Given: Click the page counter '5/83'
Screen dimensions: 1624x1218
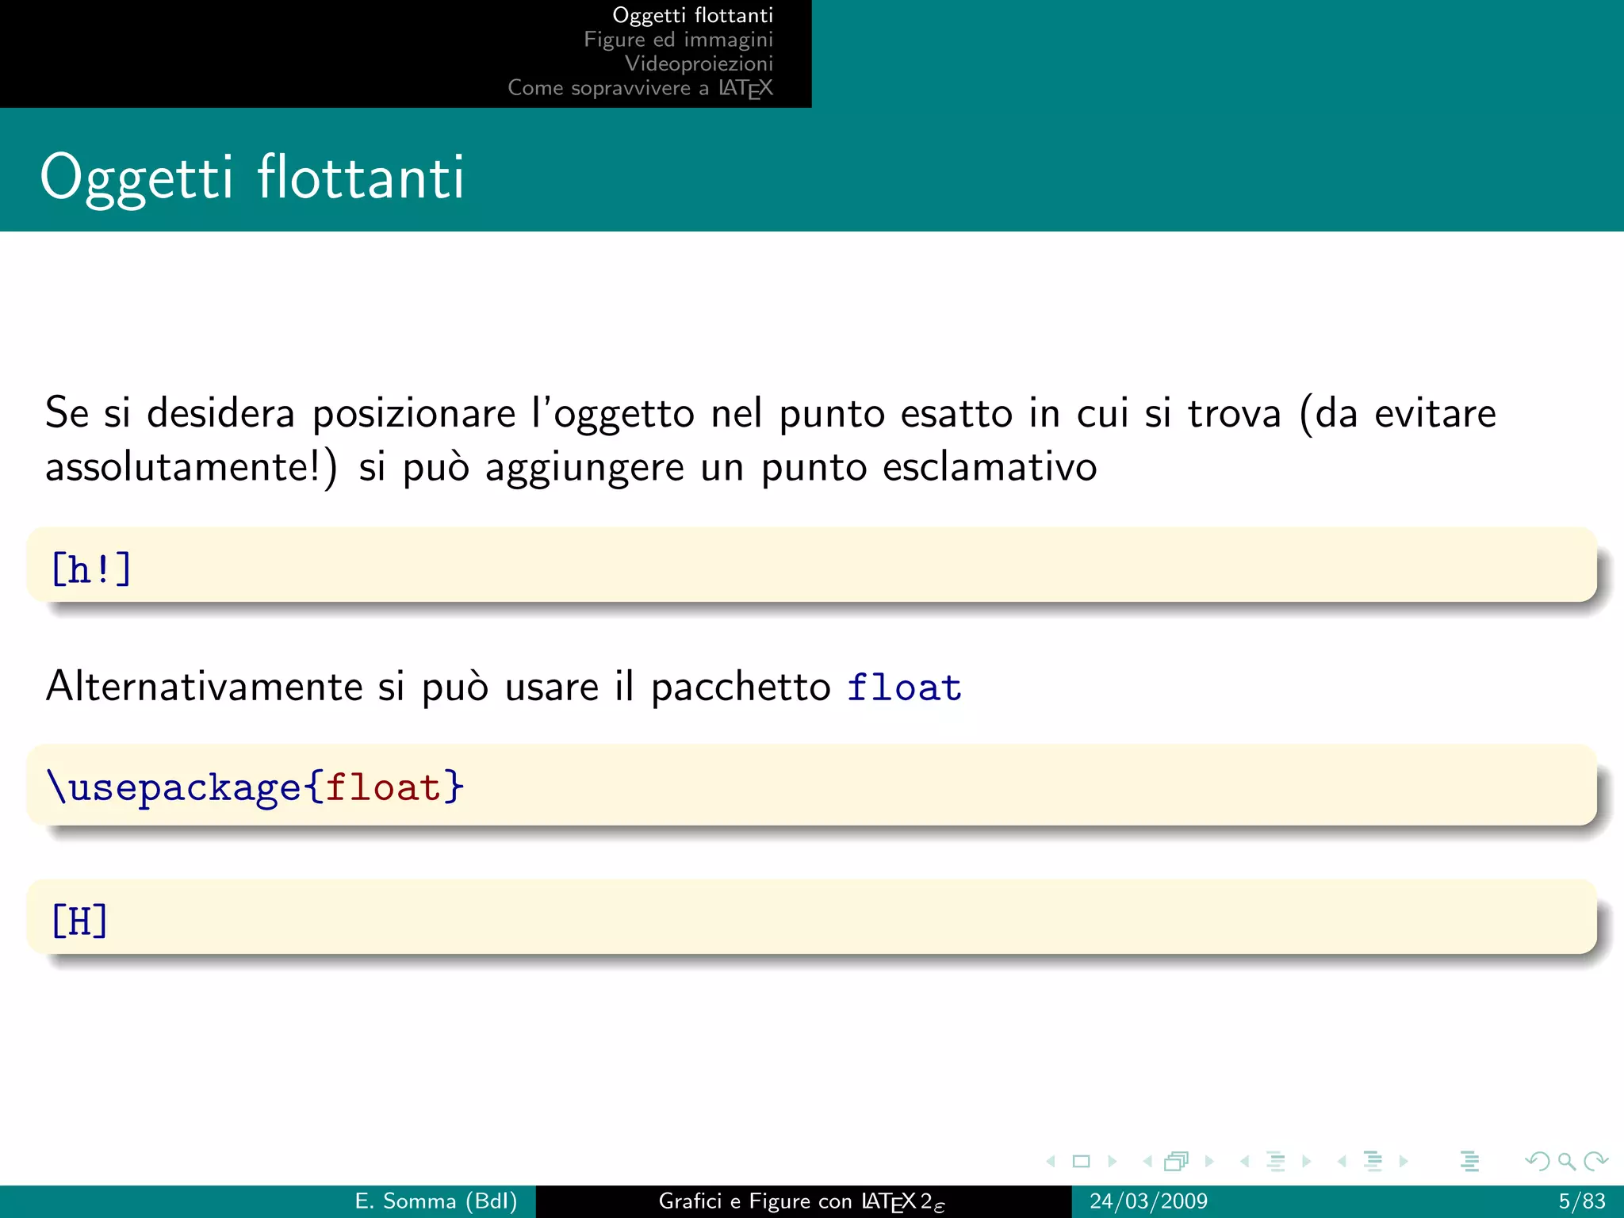Looking at the screenshot, I should pyautogui.click(x=1582, y=1201).
